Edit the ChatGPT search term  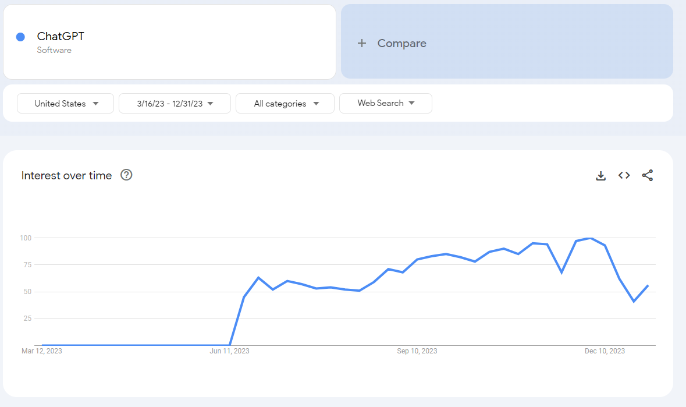pos(61,36)
